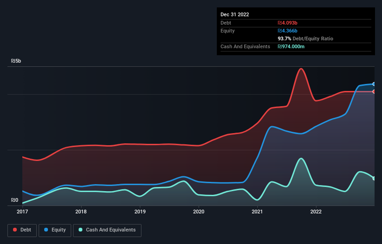Click the ₪974.000m cash value
Screen dimensions: 382x244
coord(291,46)
